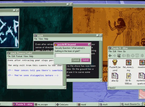Viewport: 145px width, 107px height.
Task: Click the forward arrow in Puzzle 9 toolbar
Action: (114, 56)
